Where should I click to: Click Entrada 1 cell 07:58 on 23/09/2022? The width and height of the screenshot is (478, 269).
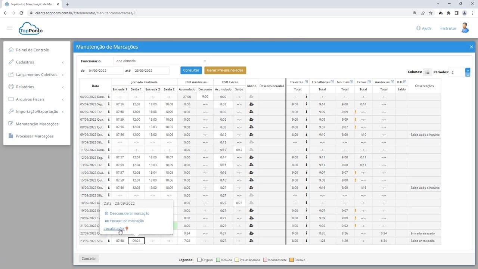(x=120, y=241)
